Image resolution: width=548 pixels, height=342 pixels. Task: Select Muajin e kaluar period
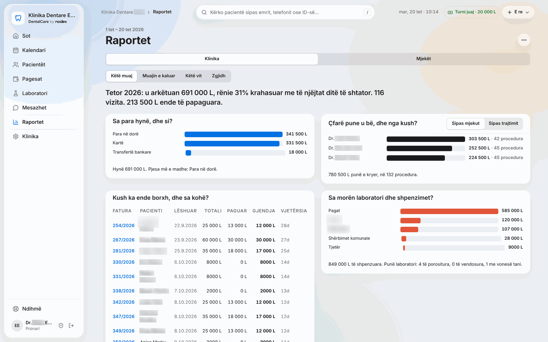click(159, 76)
